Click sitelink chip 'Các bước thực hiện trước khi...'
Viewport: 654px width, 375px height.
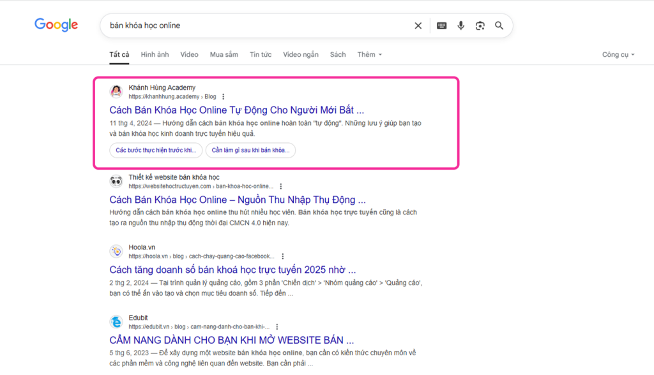tap(156, 150)
